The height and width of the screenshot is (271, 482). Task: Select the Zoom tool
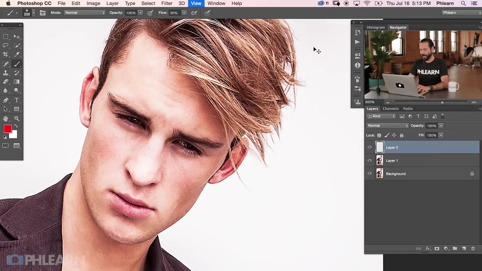coord(17,119)
